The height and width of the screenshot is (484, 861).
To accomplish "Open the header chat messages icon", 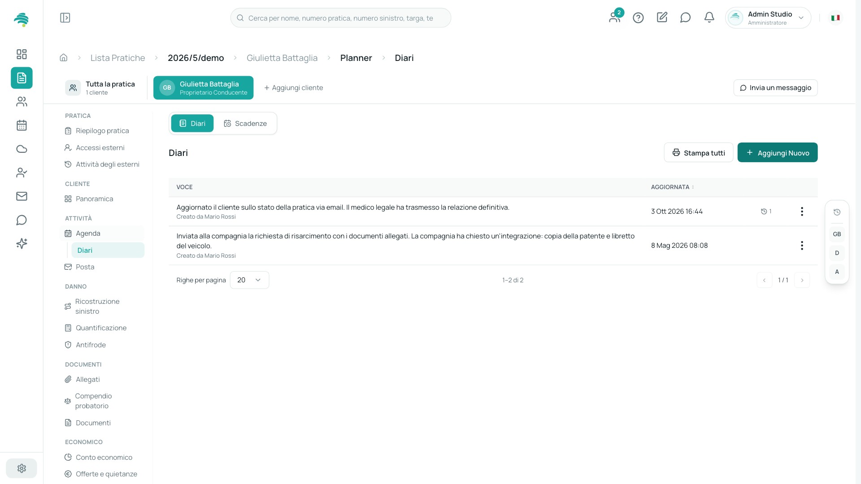I will pyautogui.click(x=685, y=17).
